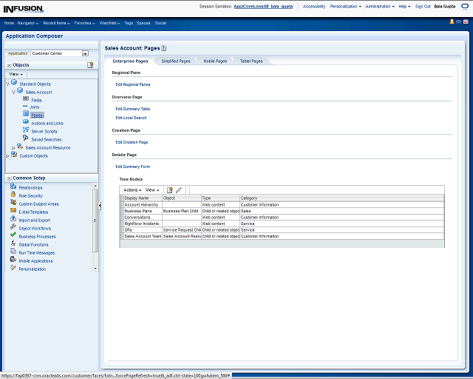Click the Create tree node icon
Viewport: 473px width, 379px height.
click(170, 190)
